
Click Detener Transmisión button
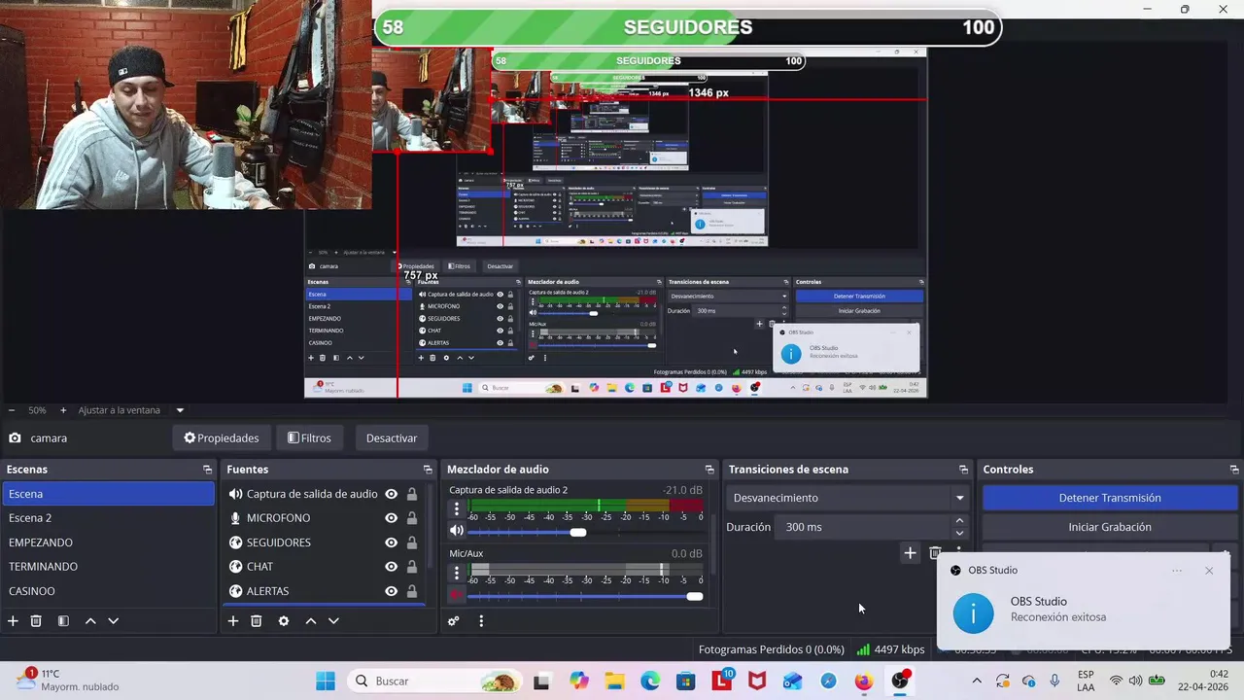[x=1110, y=498]
